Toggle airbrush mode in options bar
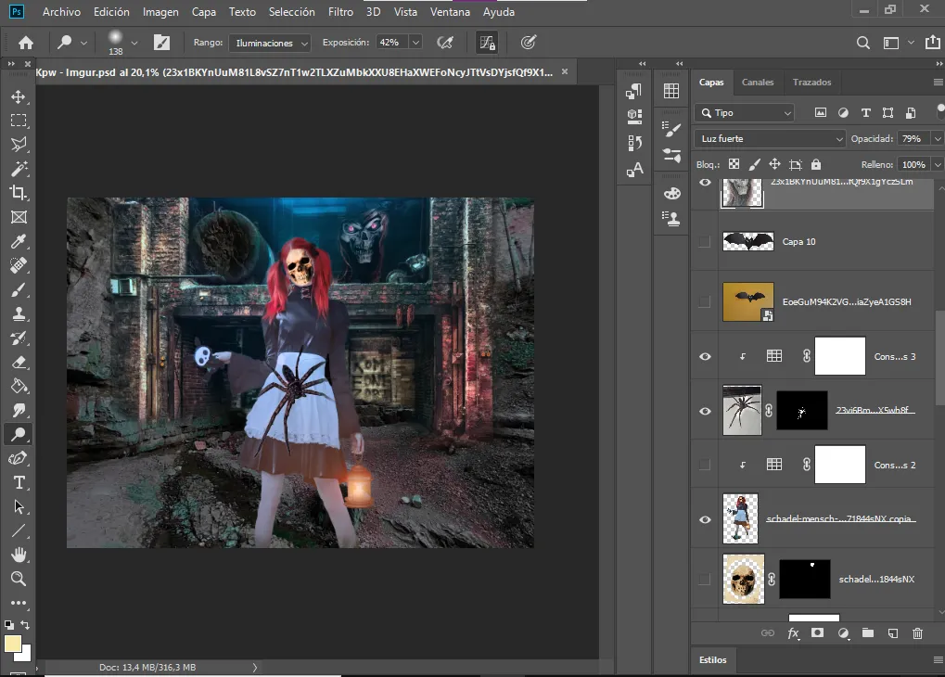The height and width of the screenshot is (677, 945). tap(445, 43)
